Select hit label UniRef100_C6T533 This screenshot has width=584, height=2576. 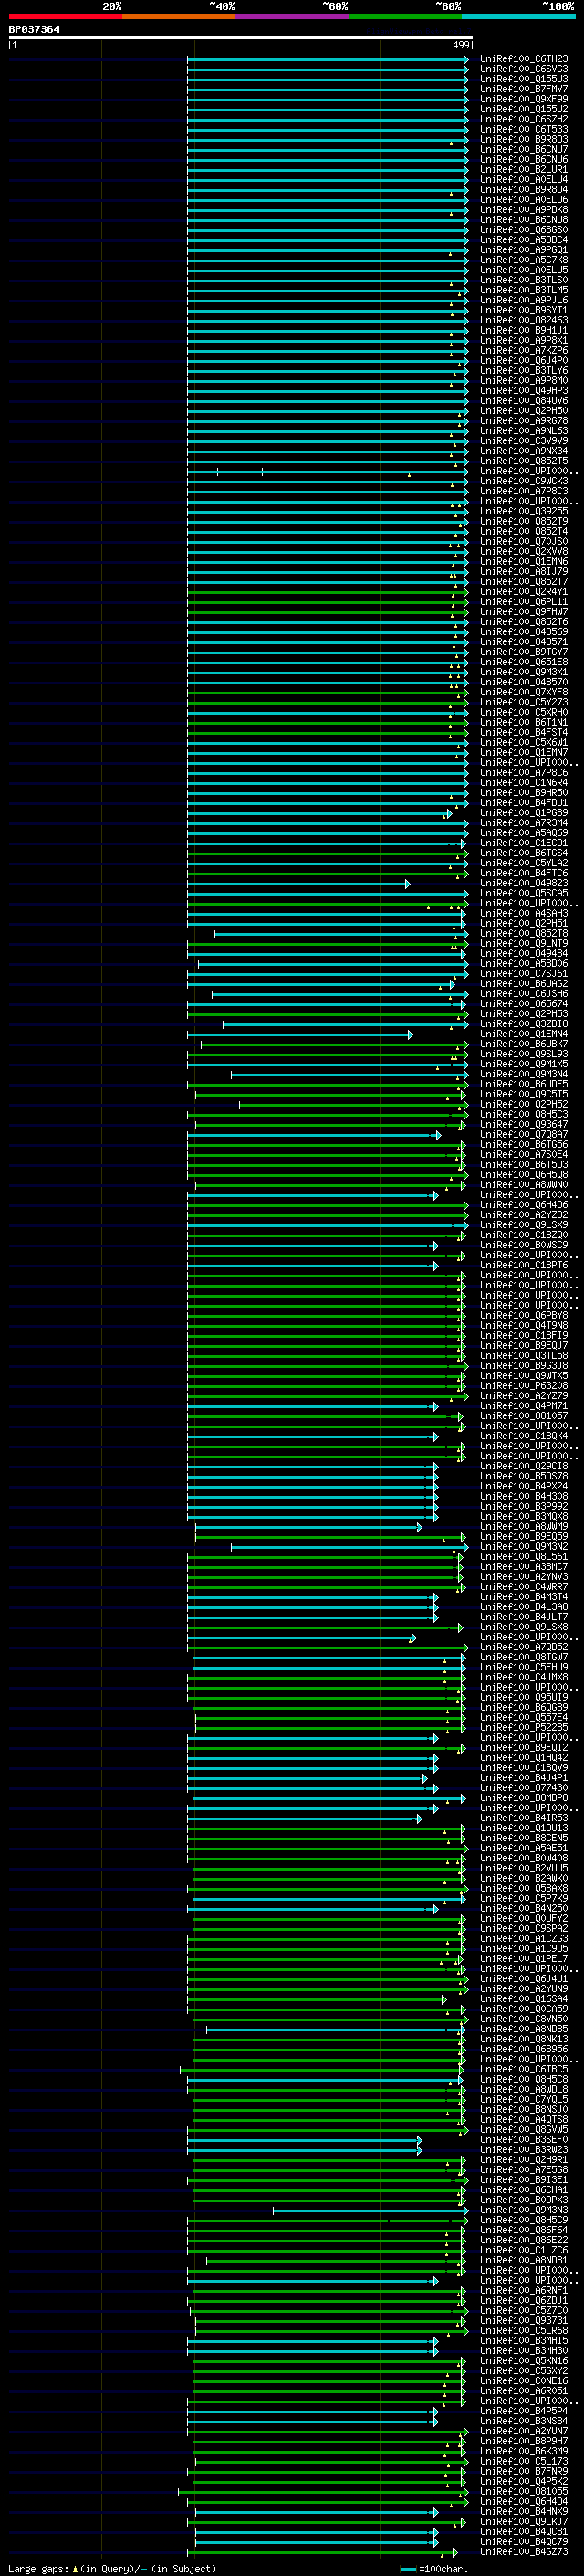[523, 129]
